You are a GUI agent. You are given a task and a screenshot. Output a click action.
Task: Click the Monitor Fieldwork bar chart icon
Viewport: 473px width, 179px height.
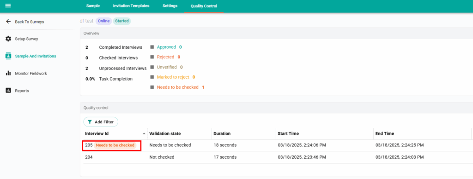point(8,73)
